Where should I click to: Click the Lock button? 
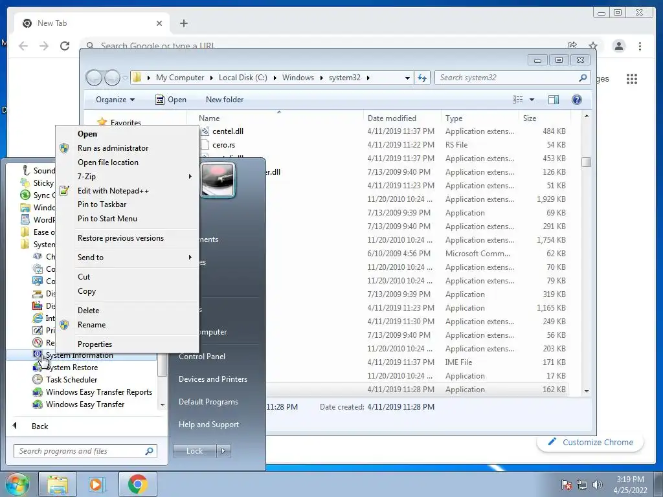[195, 451]
